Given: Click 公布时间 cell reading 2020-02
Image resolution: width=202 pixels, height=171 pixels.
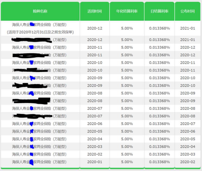Looking at the screenshot, I should tap(188, 162).
